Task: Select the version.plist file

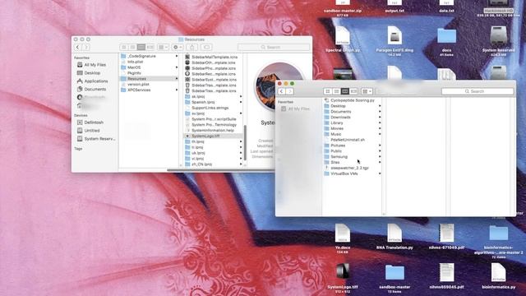Action: 138,84
